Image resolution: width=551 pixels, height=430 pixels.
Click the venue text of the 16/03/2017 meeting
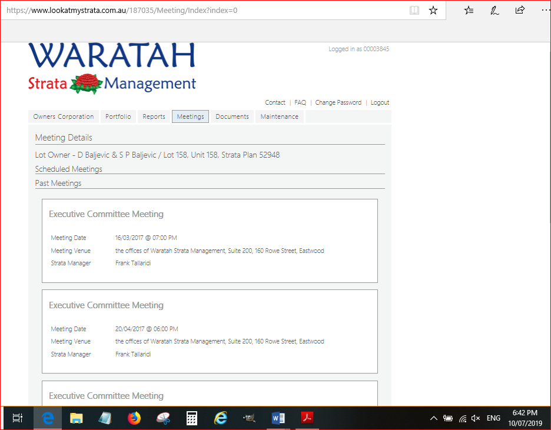tap(220, 251)
